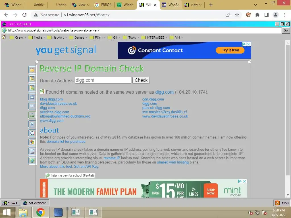Screen dimensions: 291x218
Task: Expand the Net-Art bookmarks folder
Action: [57, 37]
